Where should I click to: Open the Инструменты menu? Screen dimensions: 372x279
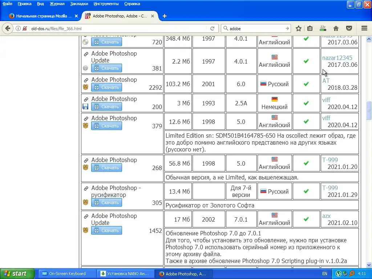(x=106, y=4)
